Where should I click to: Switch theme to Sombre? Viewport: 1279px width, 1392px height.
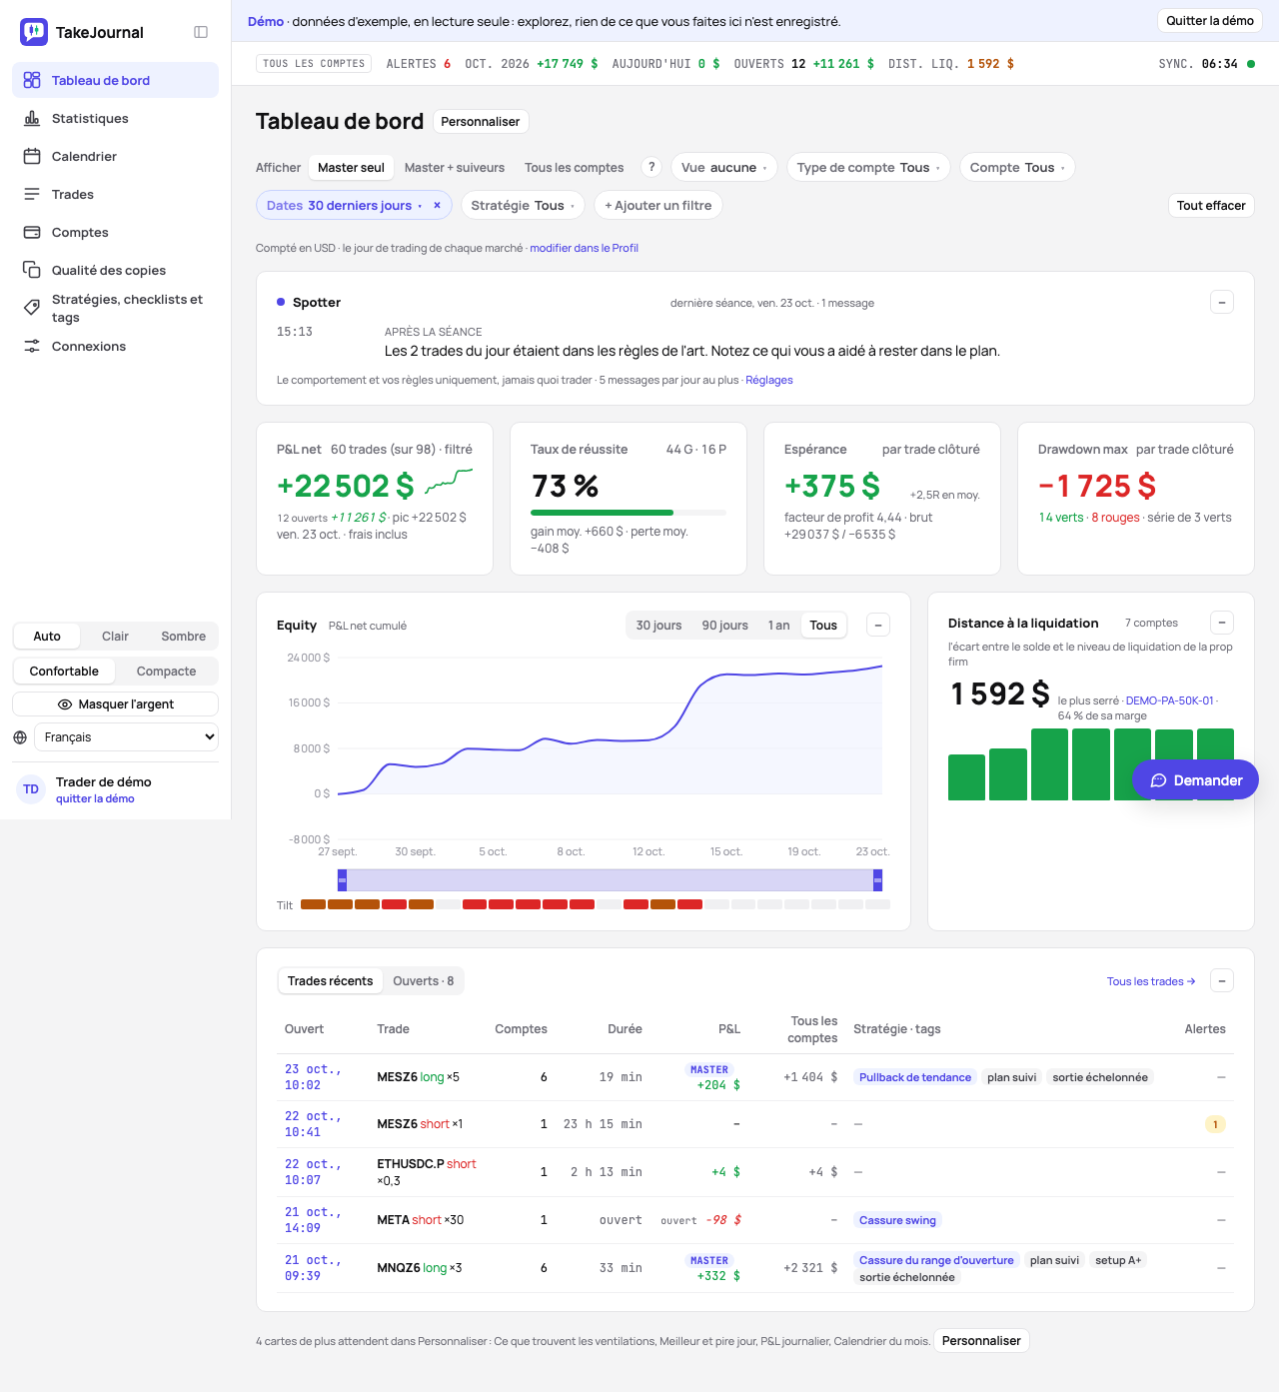[x=184, y=636]
